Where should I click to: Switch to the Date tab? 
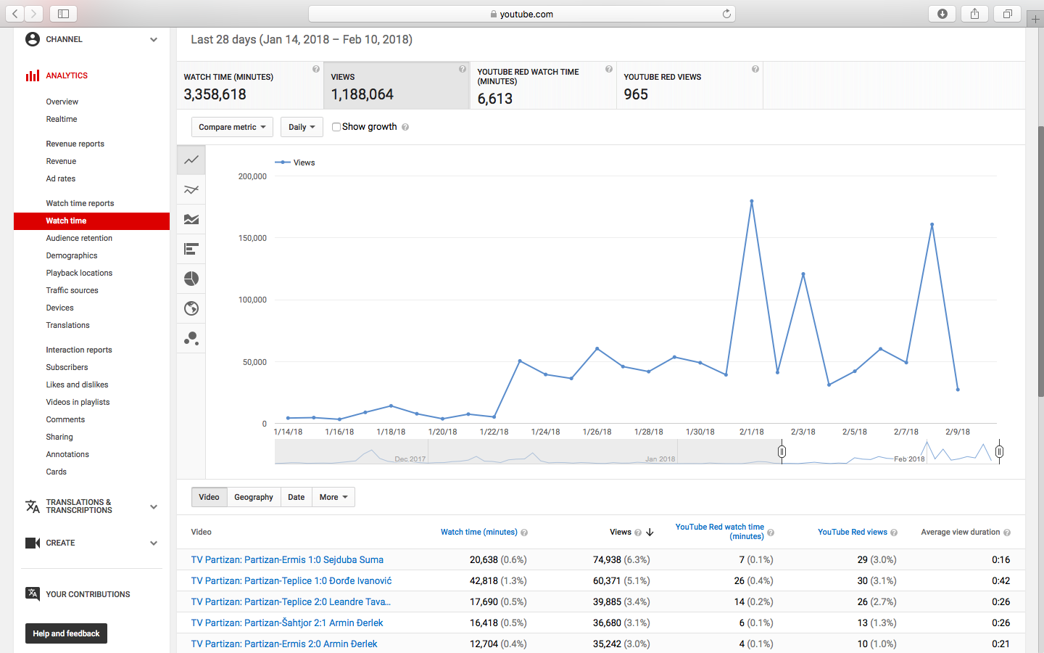pyautogui.click(x=297, y=497)
